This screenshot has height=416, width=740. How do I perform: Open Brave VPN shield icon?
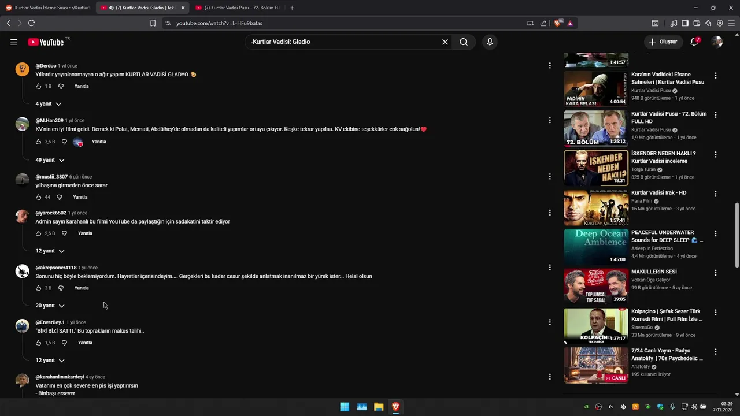tap(720, 23)
